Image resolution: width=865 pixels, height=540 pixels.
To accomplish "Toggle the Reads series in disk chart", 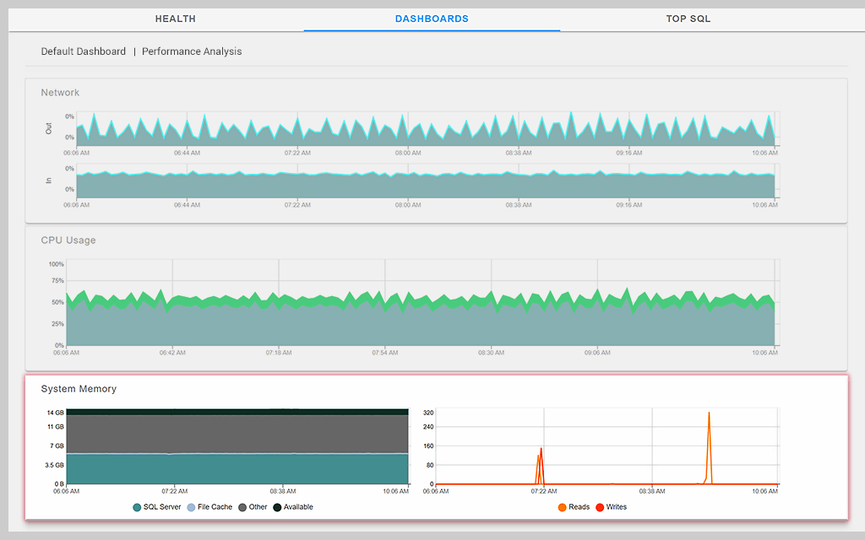I will click(575, 507).
